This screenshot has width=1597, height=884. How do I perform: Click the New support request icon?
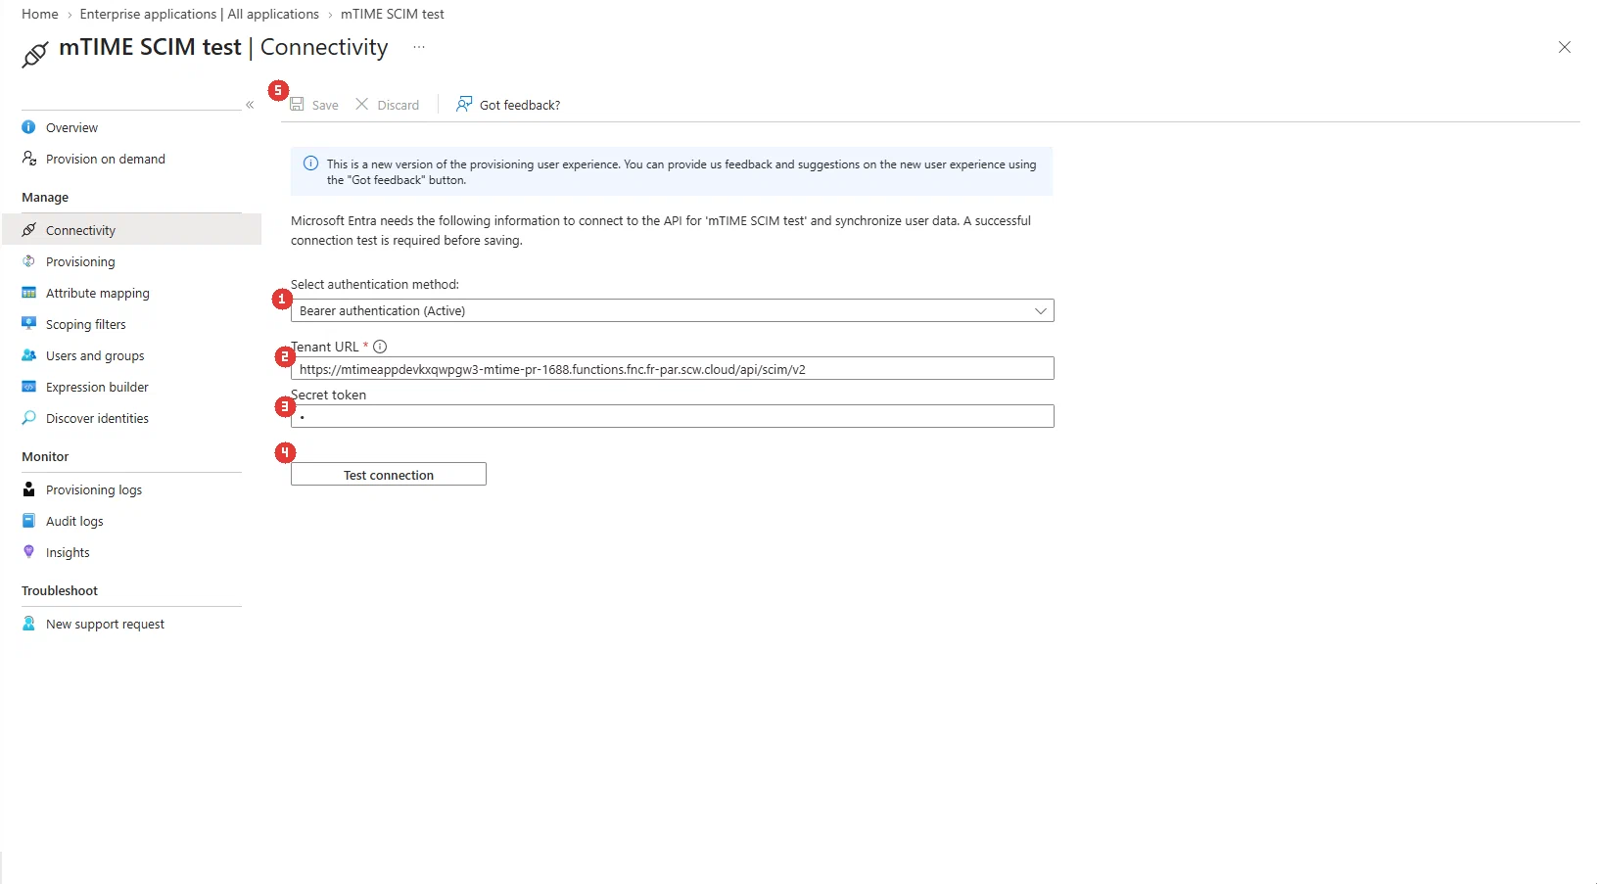point(28,624)
